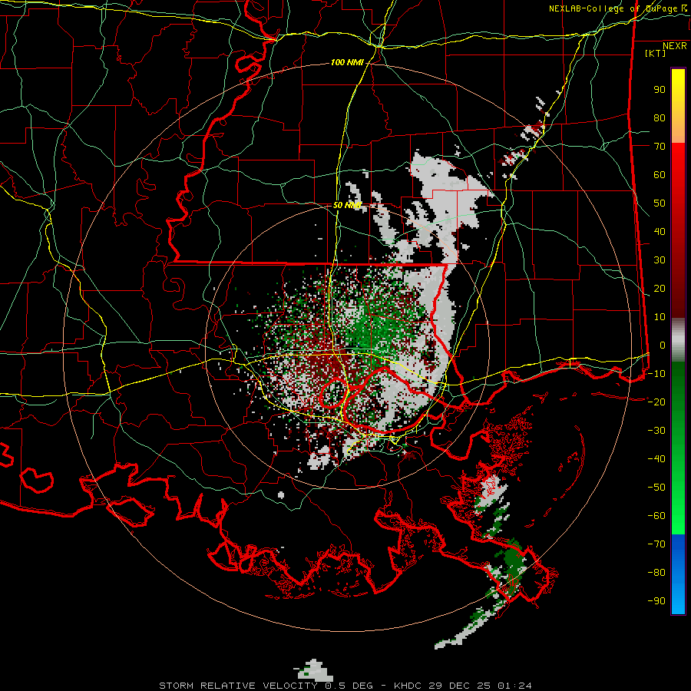Click the 40 value on velocity scale
This screenshot has height=691, width=691.
[660, 231]
